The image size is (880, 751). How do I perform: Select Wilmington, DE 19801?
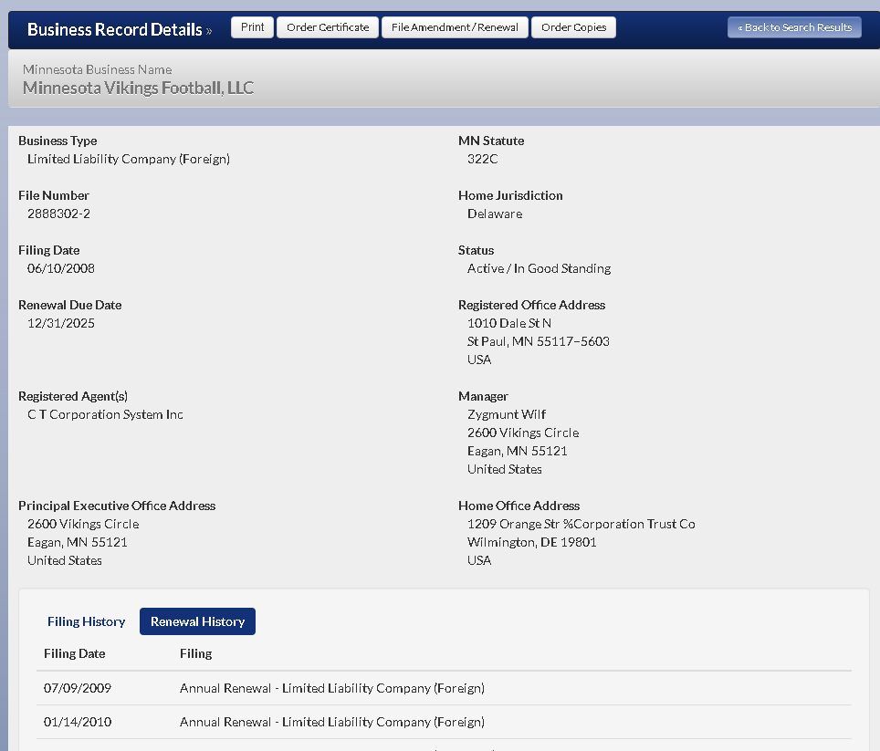click(x=531, y=542)
